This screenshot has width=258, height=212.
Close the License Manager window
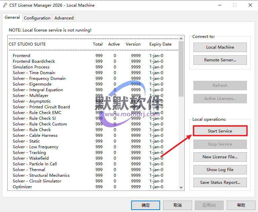pos(250,5)
